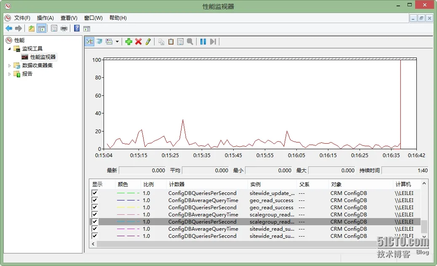Viewport: 437px width, 266px height.
Task: Open the 查看(V) menu
Action: pyautogui.click(x=69, y=18)
